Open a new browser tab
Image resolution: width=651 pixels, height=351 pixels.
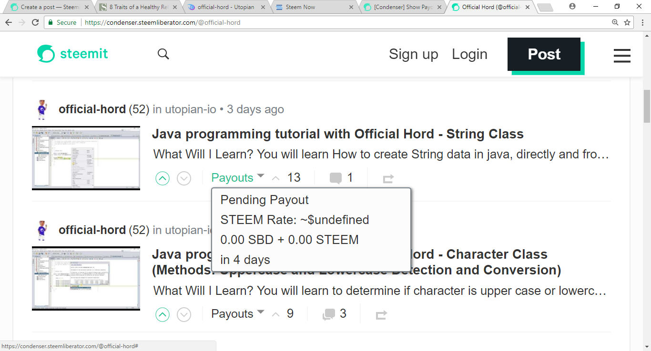click(x=545, y=7)
